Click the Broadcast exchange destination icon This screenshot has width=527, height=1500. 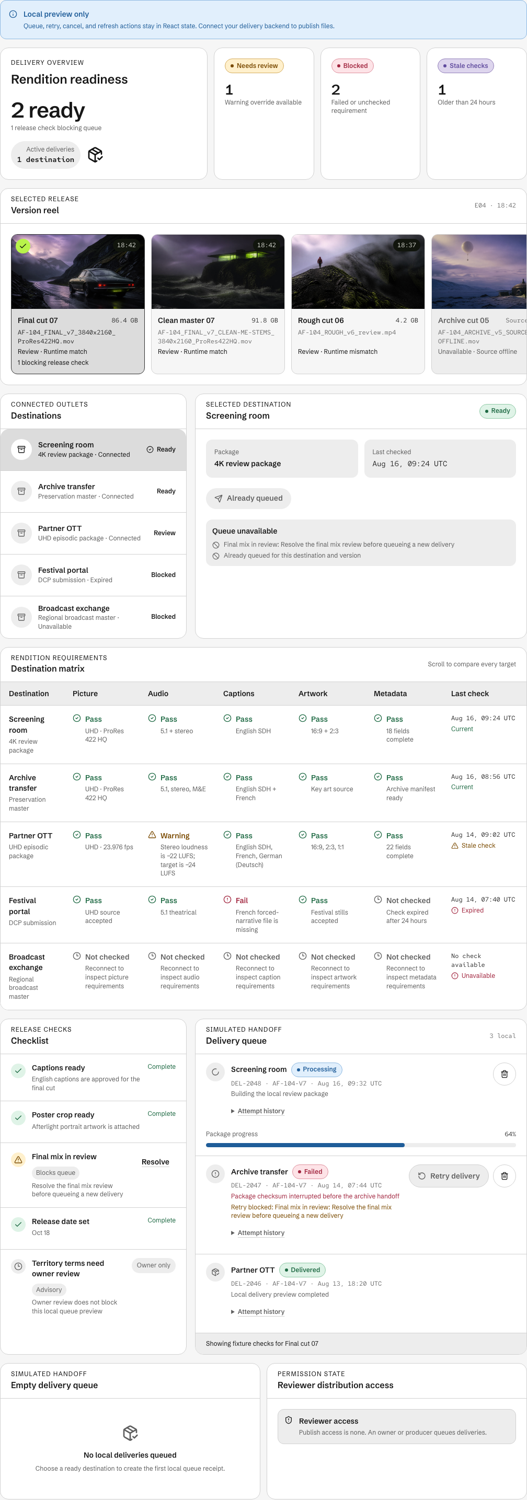click(x=21, y=617)
